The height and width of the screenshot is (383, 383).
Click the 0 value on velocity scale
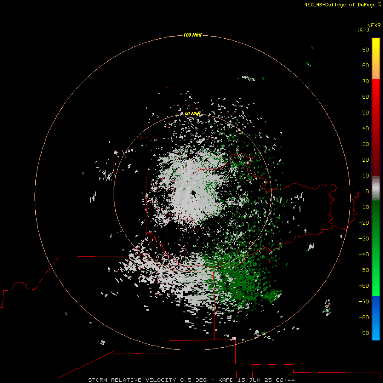click(367, 191)
